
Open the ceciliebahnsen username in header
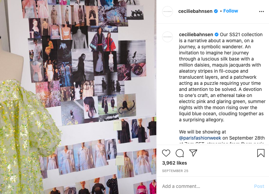(195, 11)
